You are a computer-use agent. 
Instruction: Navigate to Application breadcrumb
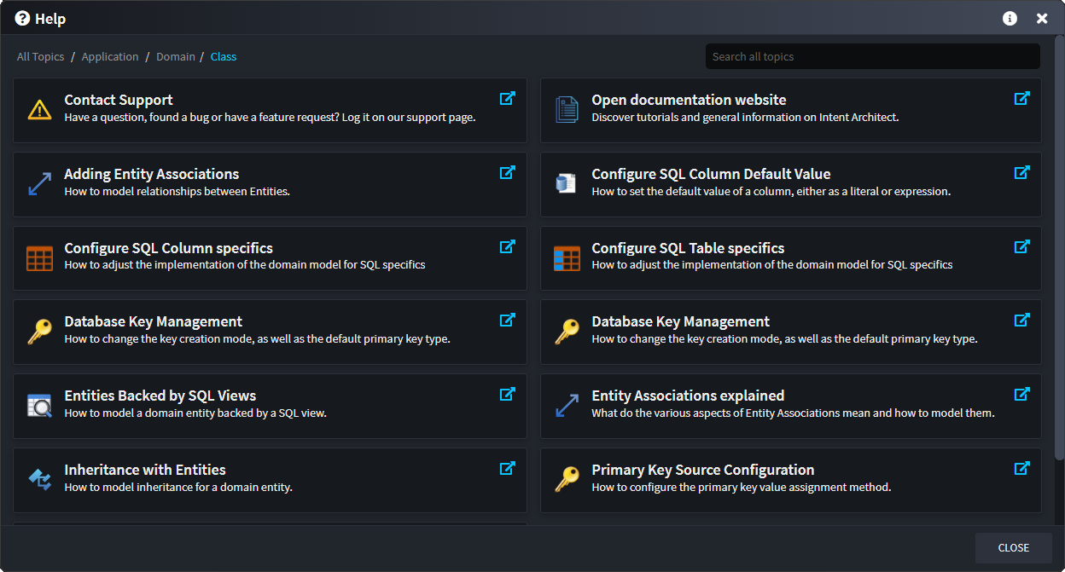(110, 57)
